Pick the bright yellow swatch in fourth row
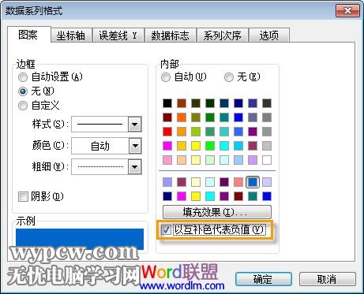The height and width of the screenshot is (294, 364). [x=196, y=146]
